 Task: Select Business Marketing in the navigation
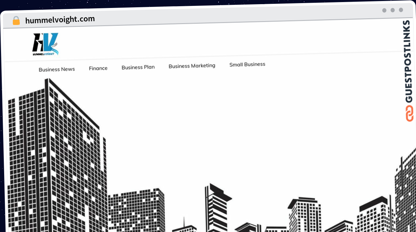pos(192,65)
